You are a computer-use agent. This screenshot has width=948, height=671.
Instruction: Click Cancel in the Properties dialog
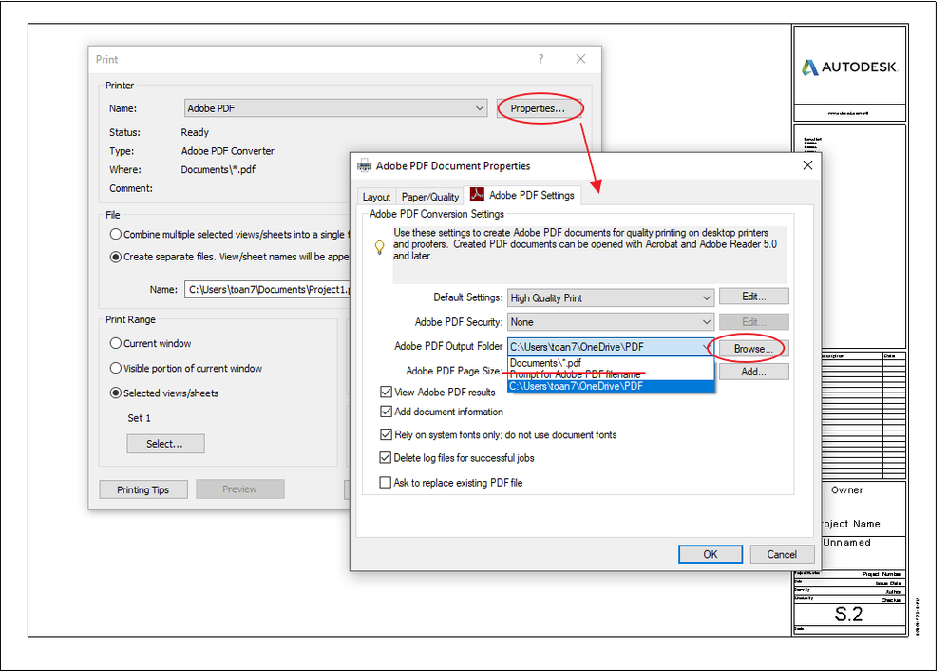coord(782,554)
